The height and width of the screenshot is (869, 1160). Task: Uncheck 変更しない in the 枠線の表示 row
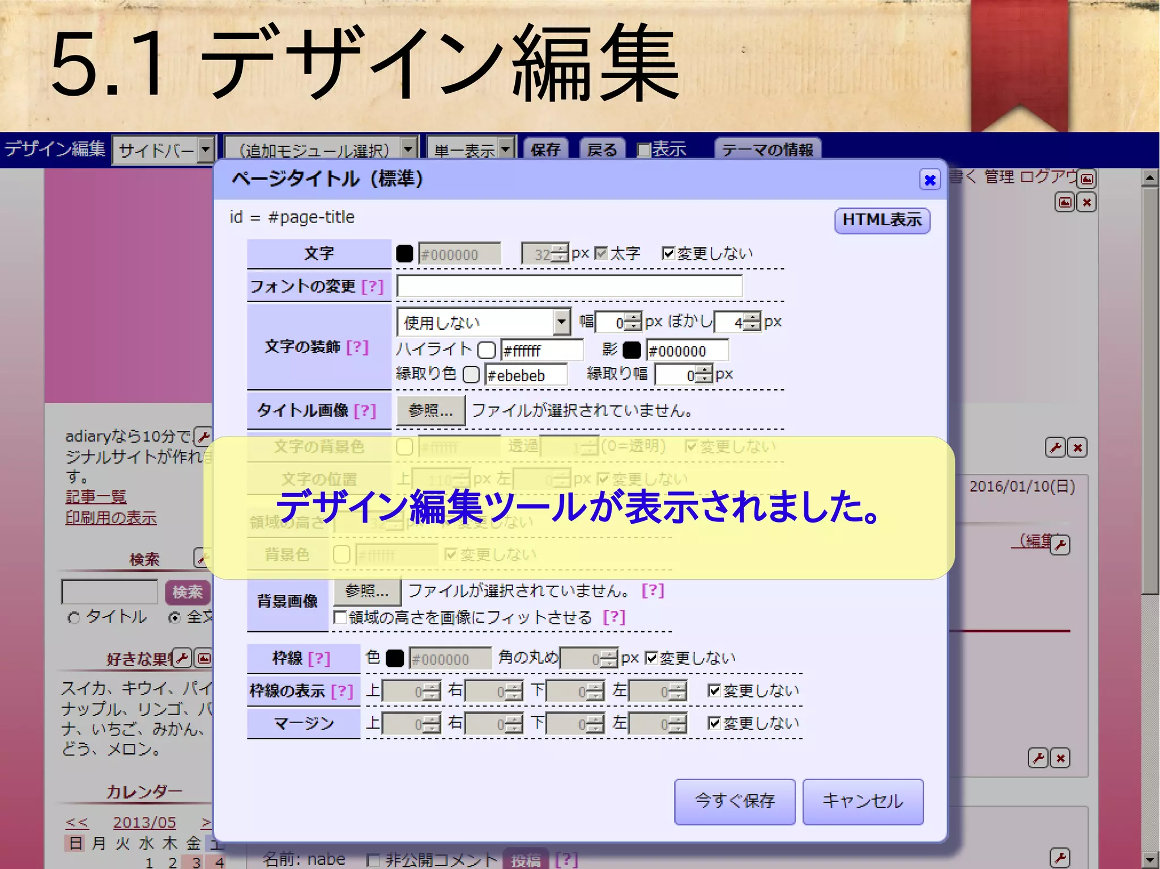[x=714, y=691]
